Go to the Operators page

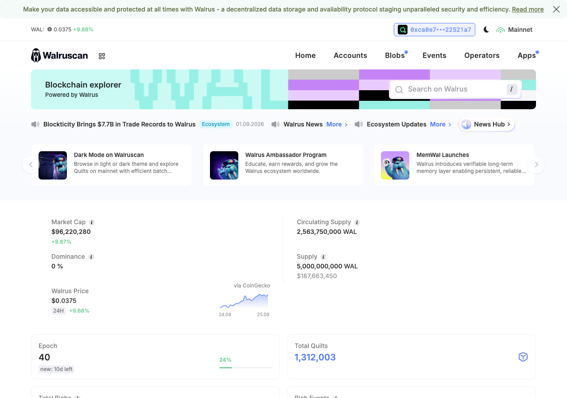(482, 55)
